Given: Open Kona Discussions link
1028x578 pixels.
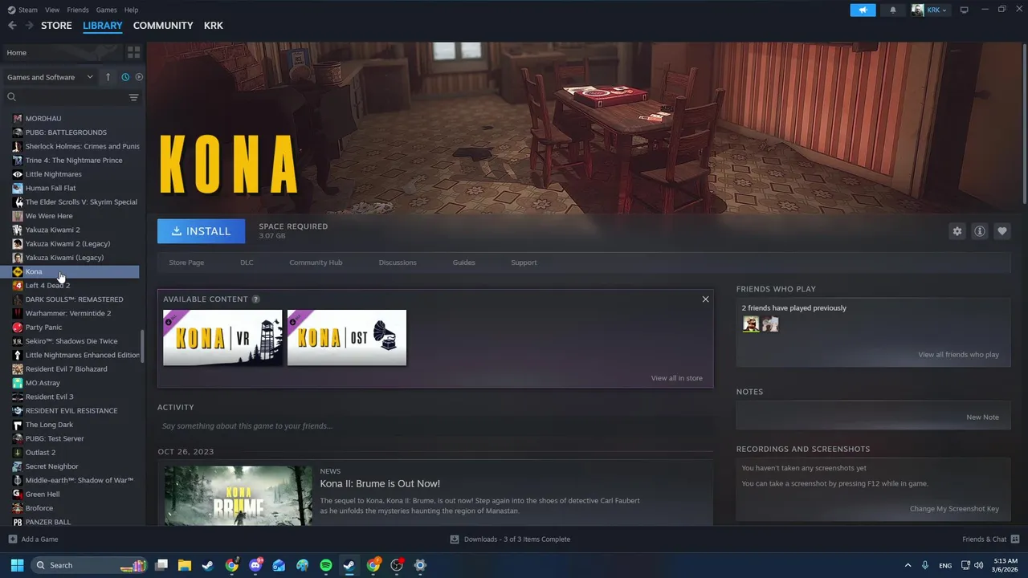Looking at the screenshot, I should click(x=398, y=263).
